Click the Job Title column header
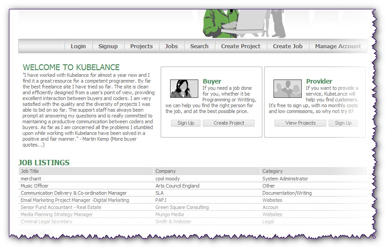The image size is (389, 251). 30,171
